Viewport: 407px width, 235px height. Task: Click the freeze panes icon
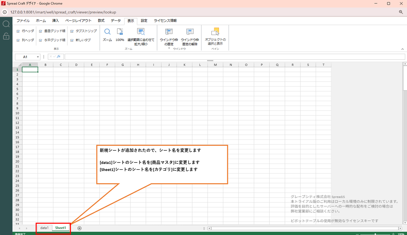[169, 32]
